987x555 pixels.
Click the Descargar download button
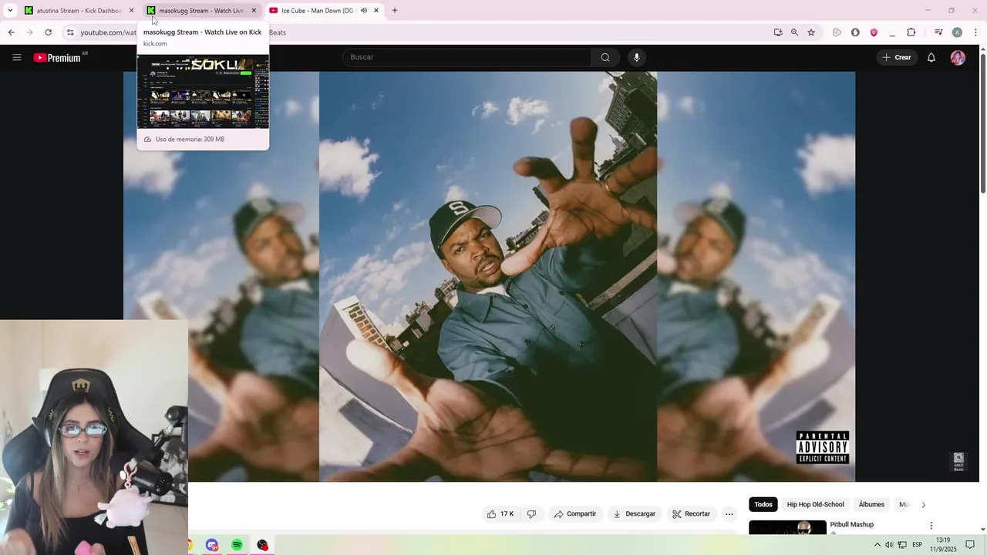point(633,514)
